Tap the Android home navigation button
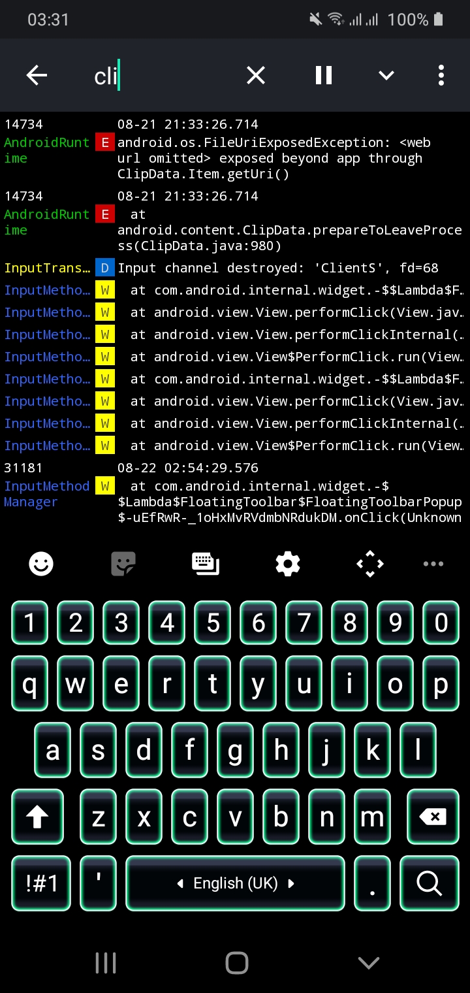470x993 pixels. [236, 962]
